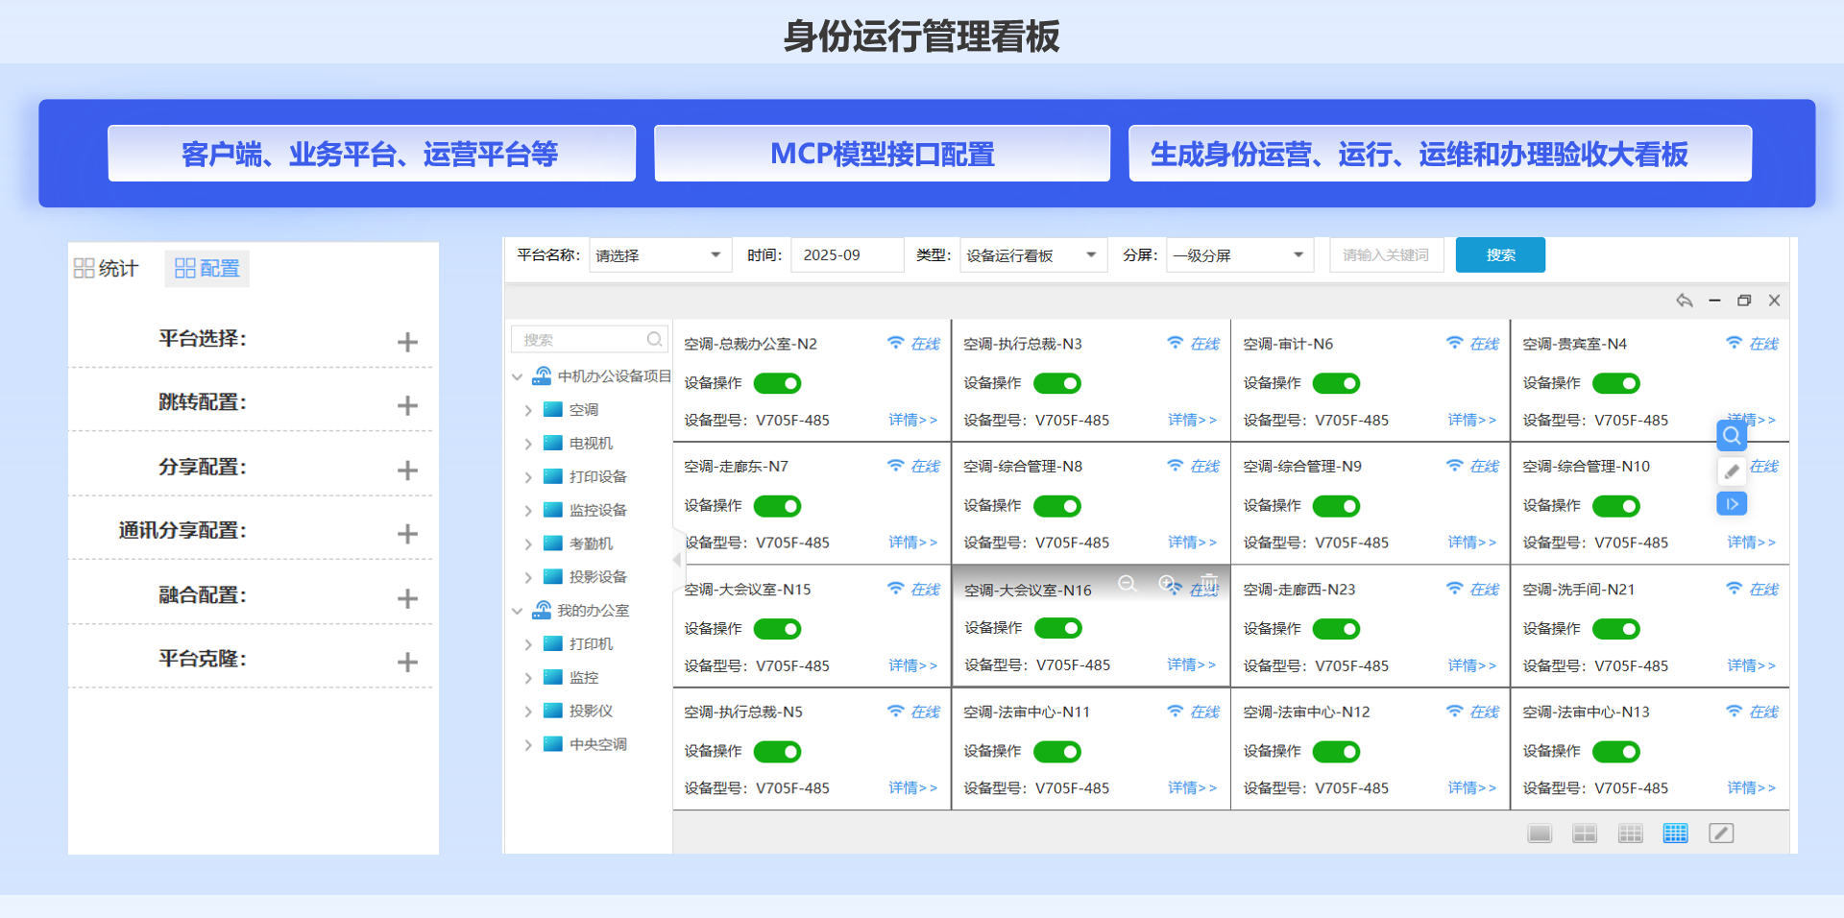Click the floating pencil edit button
Viewport: 1844px width, 918px height.
tap(1731, 471)
